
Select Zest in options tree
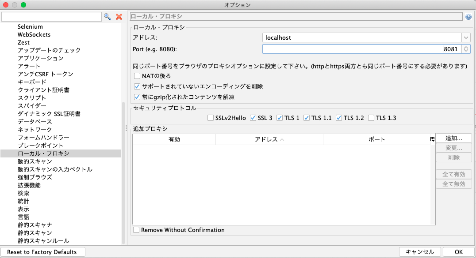coord(24,42)
